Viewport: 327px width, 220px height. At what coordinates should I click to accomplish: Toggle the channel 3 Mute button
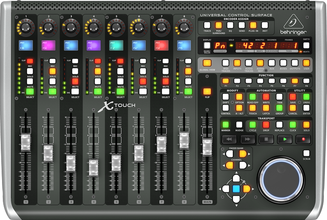coord(75,81)
